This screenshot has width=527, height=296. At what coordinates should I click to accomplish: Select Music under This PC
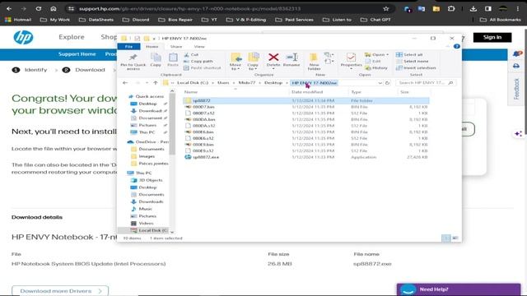pos(142,209)
